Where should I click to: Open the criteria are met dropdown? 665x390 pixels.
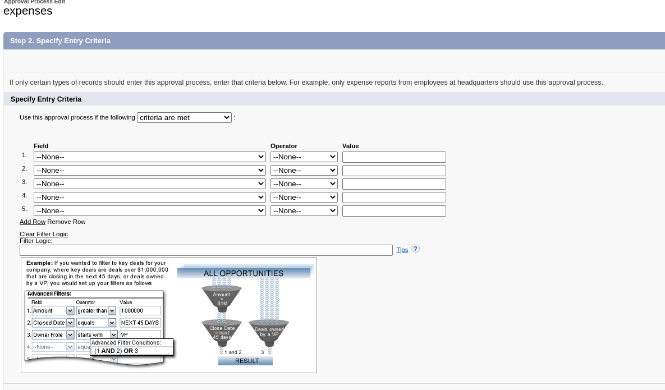point(184,117)
